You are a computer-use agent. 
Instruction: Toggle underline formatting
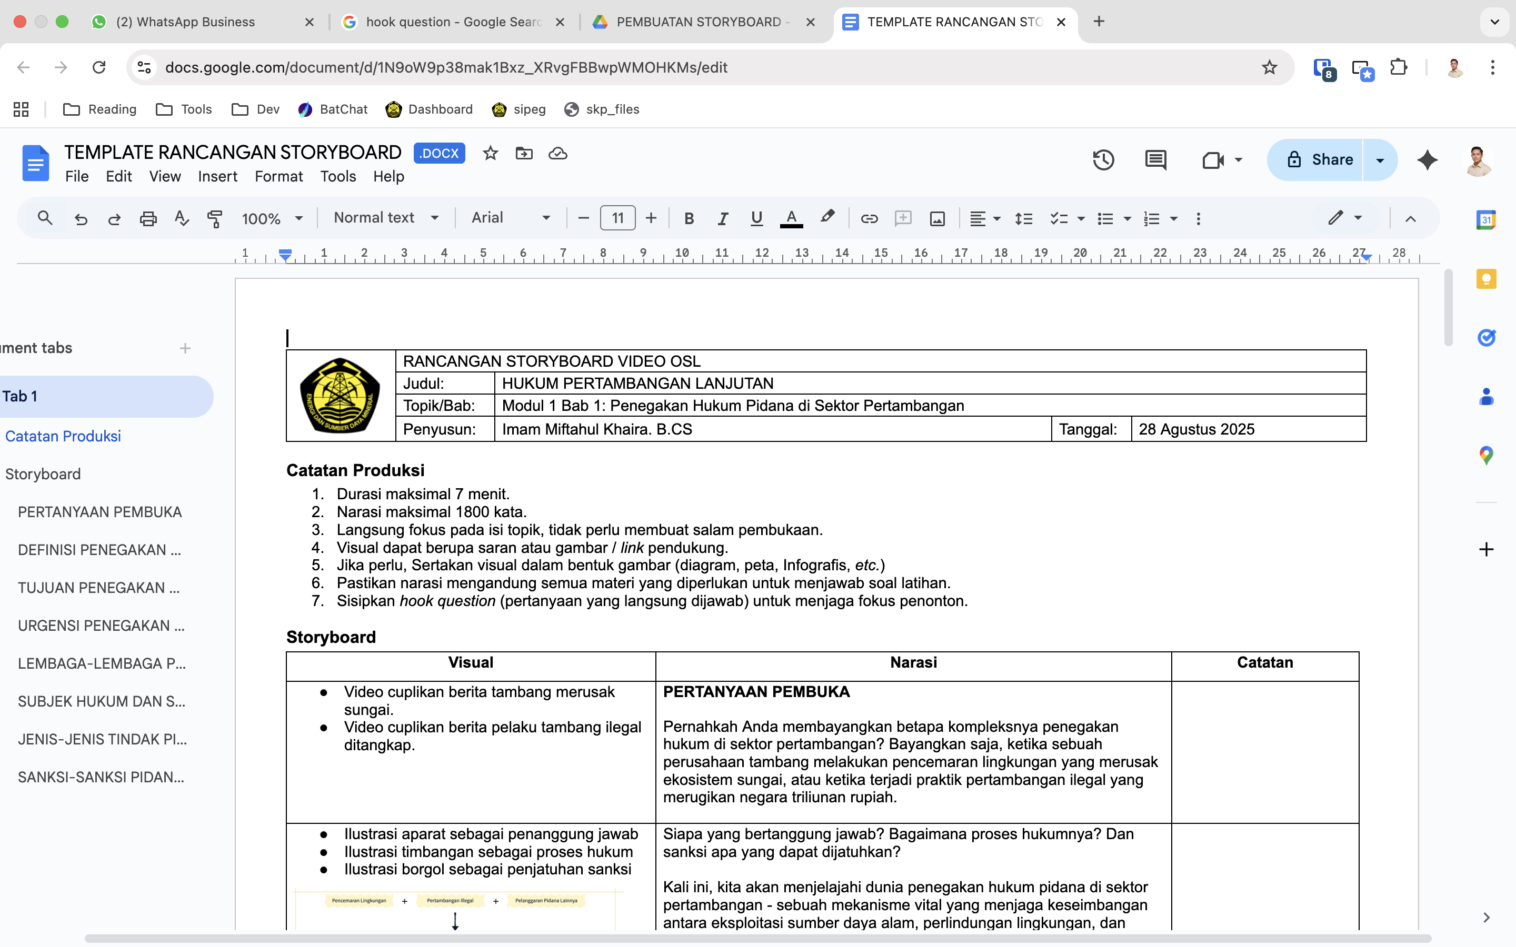(x=756, y=218)
